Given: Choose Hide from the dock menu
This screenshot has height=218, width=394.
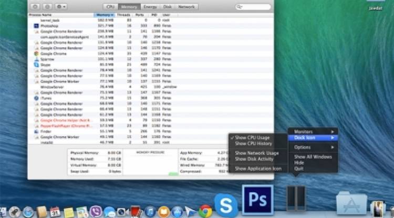Looking at the screenshot, I should click(313, 162).
